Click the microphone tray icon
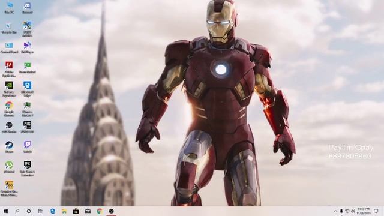The height and width of the screenshot is (216, 384). (341, 211)
